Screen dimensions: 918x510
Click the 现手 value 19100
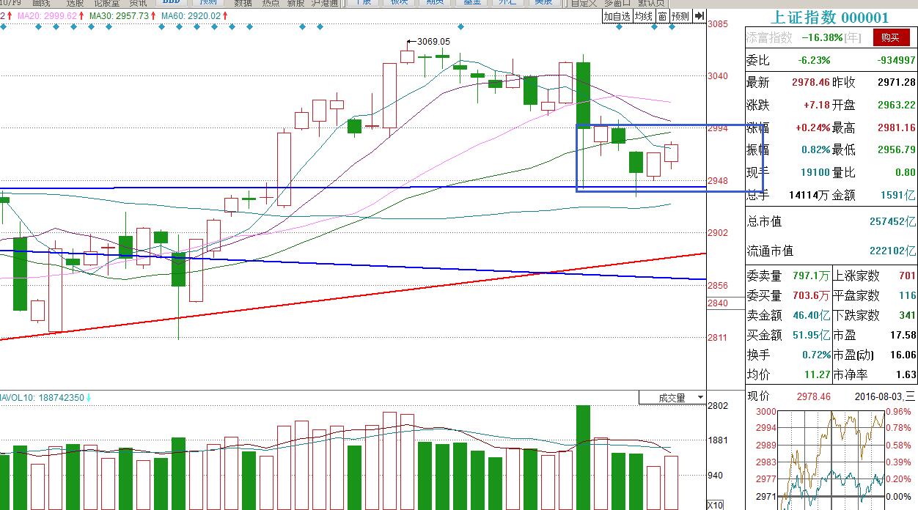click(815, 173)
